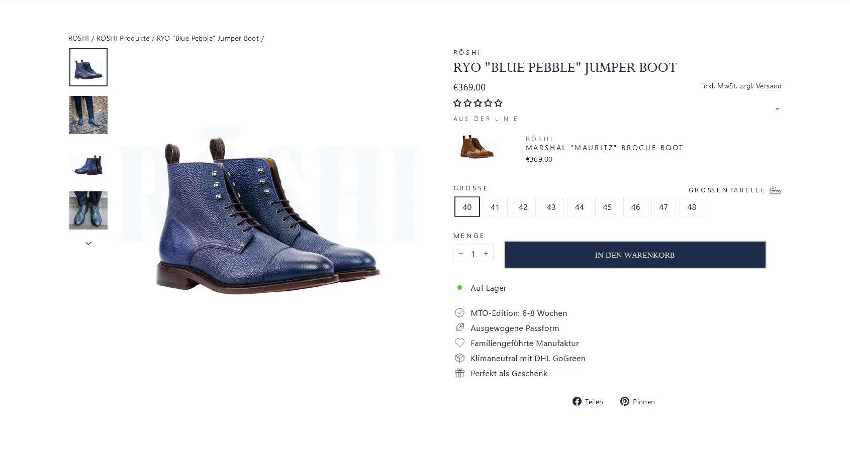
Task: Open the size chart ruler icon
Action: pyautogui.click(x=775, y=190)
